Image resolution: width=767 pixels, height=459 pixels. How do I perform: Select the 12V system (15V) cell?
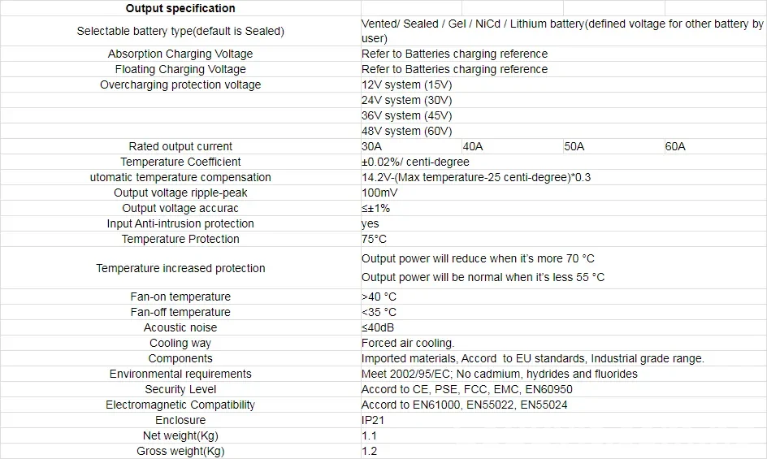(x=406, y=84)
